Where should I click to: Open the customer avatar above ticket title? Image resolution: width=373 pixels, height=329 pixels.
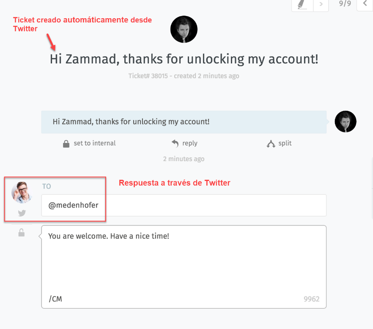click(184, 29)
